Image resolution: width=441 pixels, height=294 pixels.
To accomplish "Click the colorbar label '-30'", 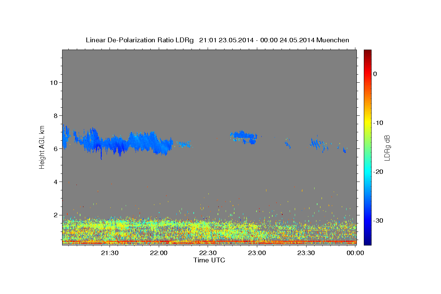I will 379,220.
